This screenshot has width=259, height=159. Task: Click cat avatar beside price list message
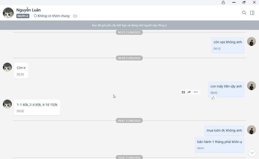pos(7,104)
